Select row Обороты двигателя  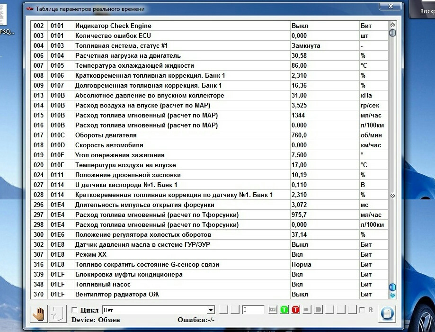pos(210,135)
